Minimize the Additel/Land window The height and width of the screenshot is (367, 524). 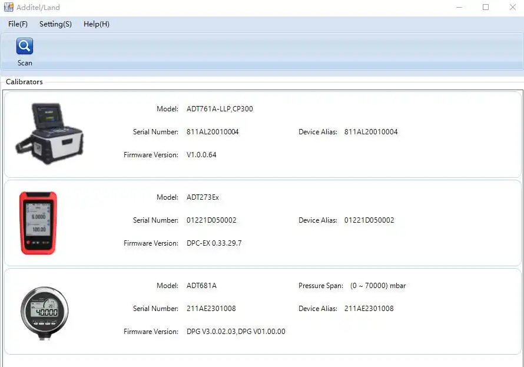pyautogui.click(x=459, y=8)
